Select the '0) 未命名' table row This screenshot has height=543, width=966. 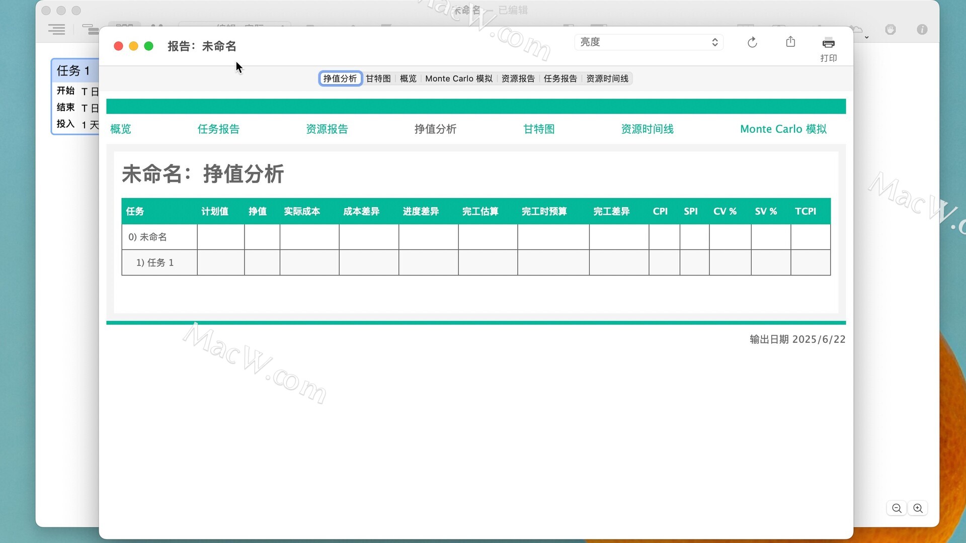pos(476,237)
